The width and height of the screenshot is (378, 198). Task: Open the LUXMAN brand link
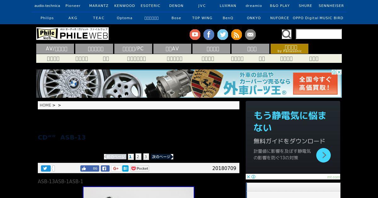tap(228, 6)
